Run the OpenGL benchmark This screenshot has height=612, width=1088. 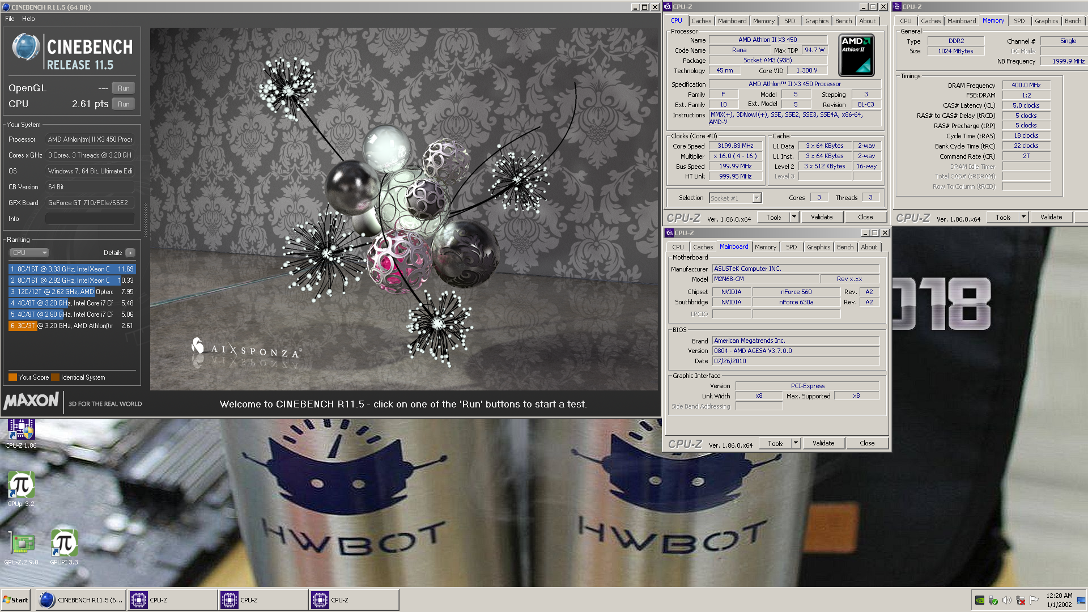click(124, 88)
